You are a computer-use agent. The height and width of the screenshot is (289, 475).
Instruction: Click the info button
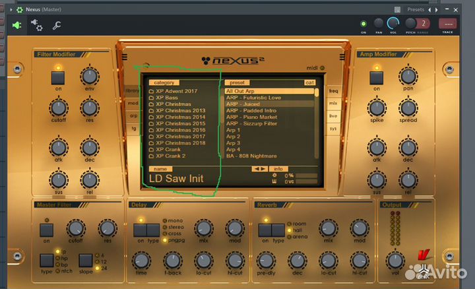[x=278, y=169]
